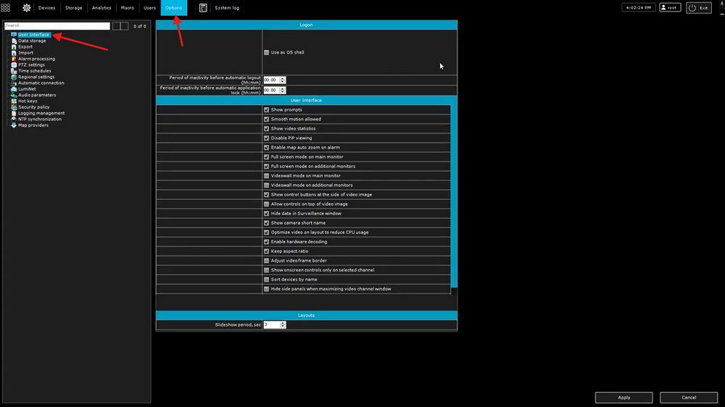
Task: Select Security policy in options tree
Action: (34, 106)
